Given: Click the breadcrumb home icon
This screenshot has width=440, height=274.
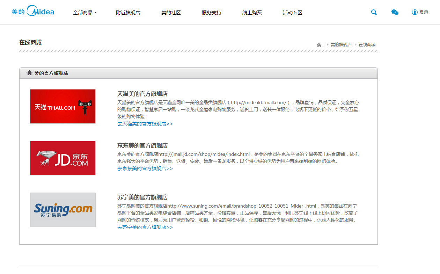Looking at the screenshot, I should (x=319, y=45).
